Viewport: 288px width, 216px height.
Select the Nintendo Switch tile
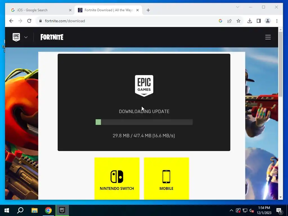pyautogui.click(x=117, y=179)
